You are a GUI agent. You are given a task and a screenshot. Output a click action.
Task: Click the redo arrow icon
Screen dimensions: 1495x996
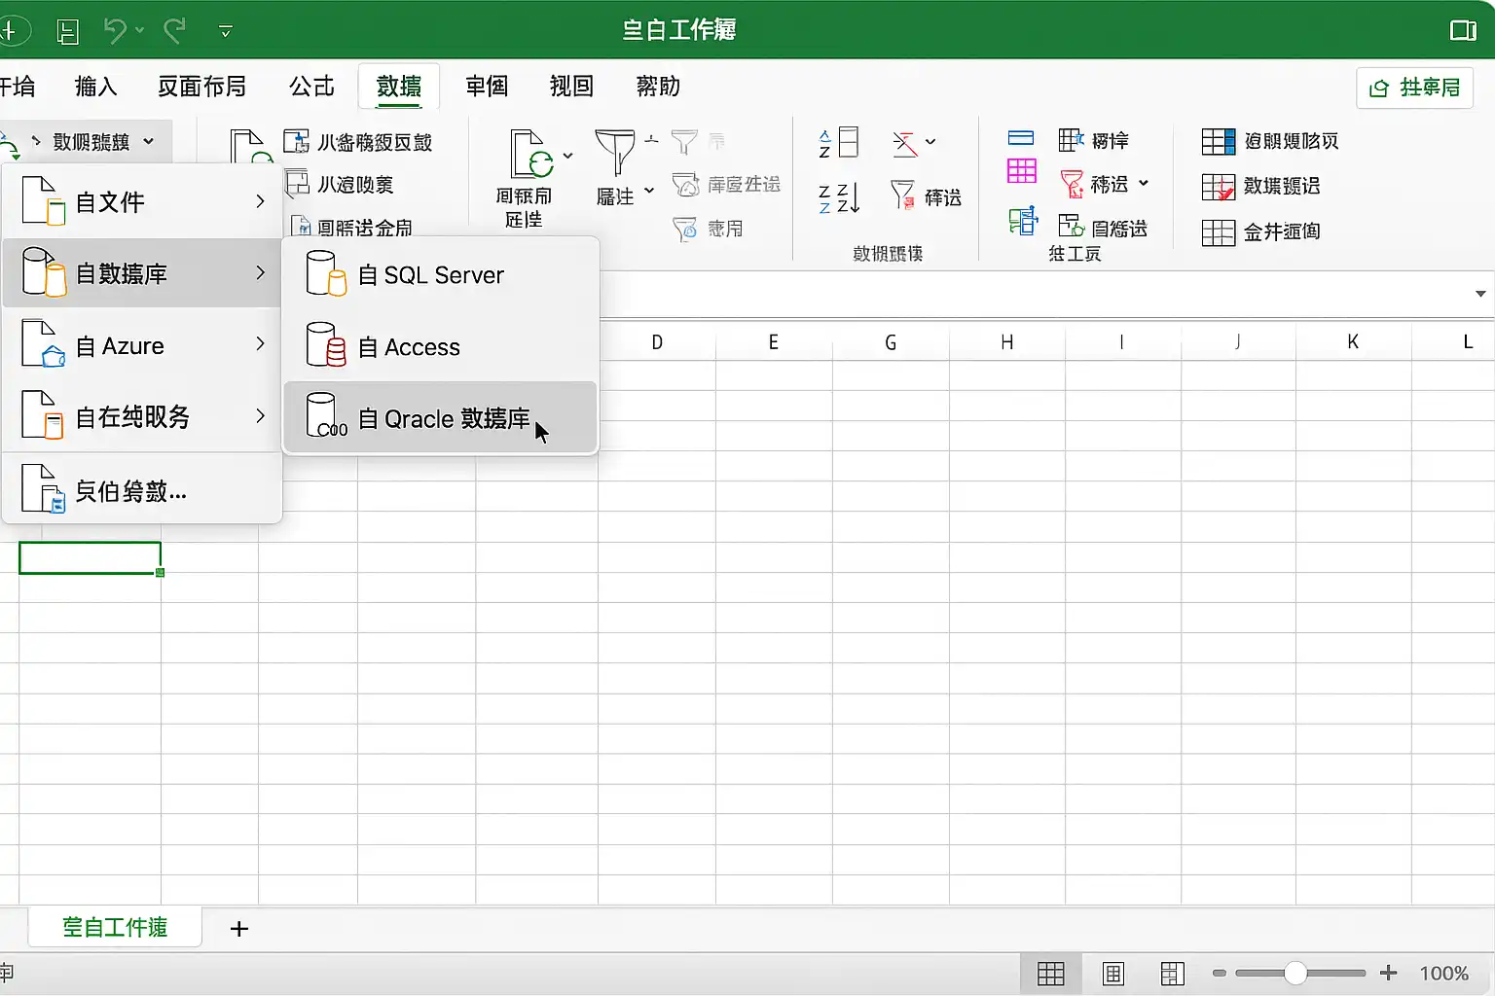(x=175, y=31)
